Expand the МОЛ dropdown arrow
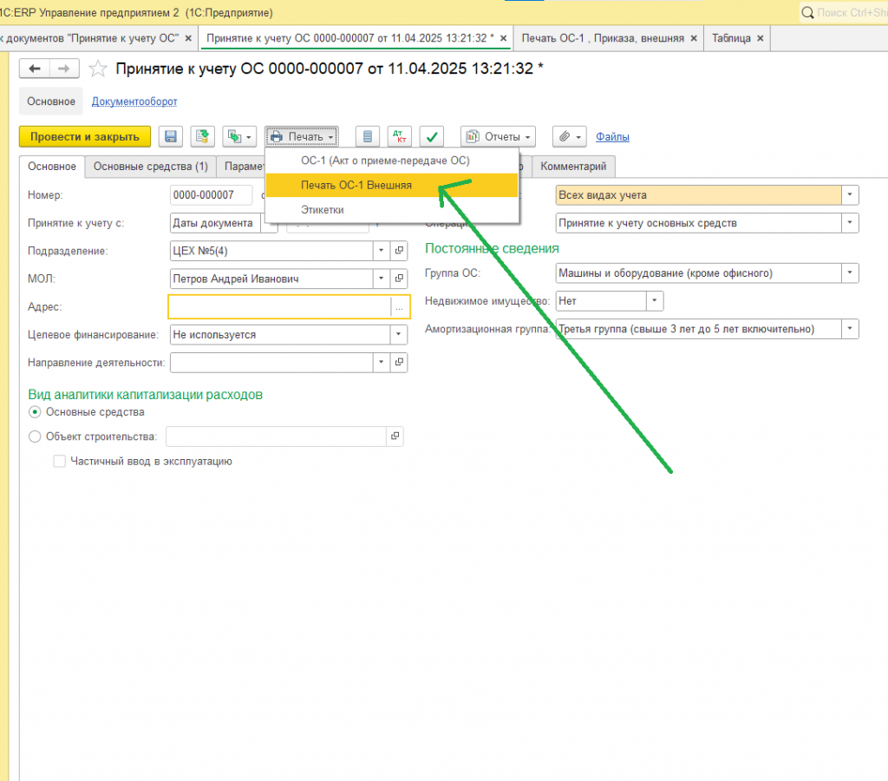 coord(382,279)
